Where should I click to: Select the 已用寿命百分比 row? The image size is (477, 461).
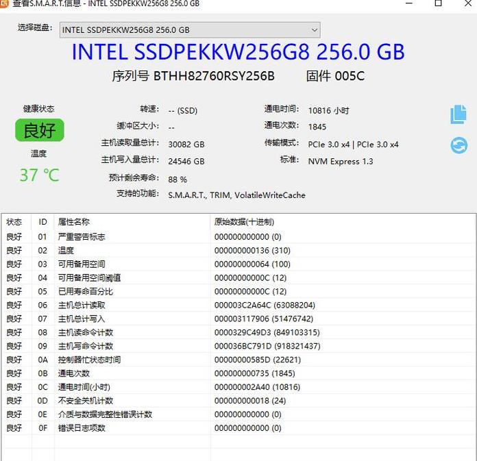(238, 291)
